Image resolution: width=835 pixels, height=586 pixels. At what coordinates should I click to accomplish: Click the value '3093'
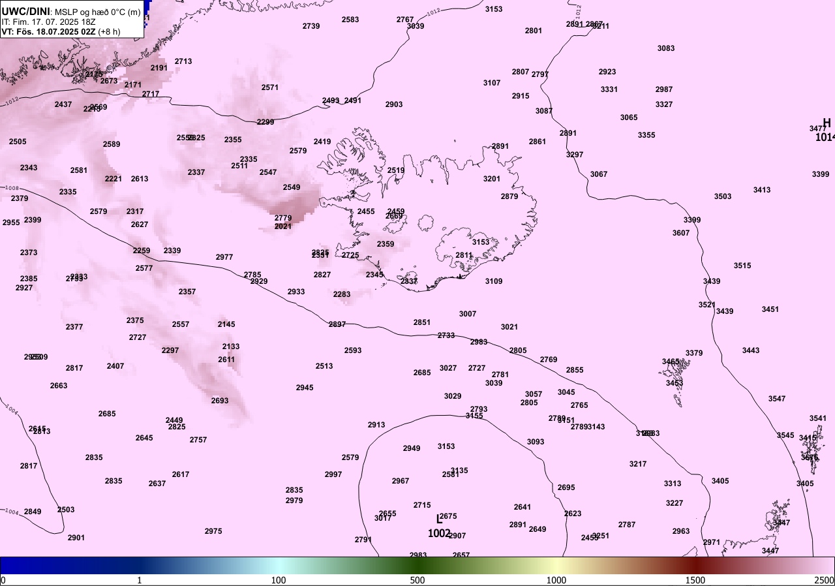(536, 442)
